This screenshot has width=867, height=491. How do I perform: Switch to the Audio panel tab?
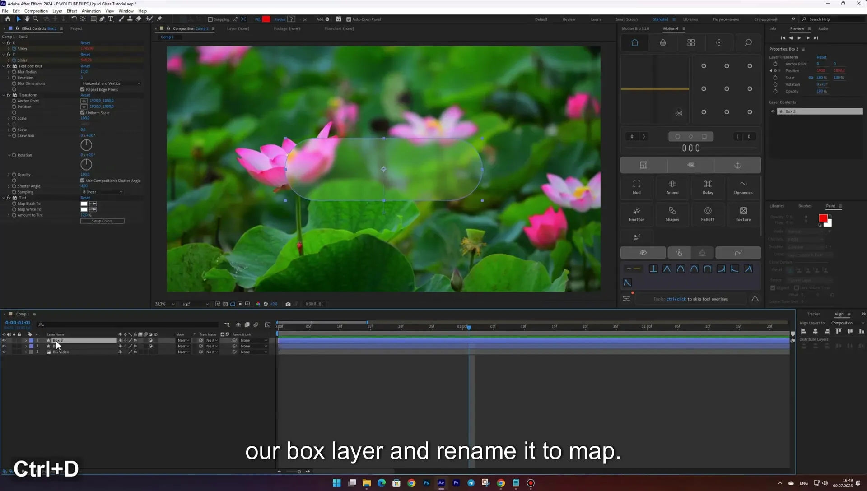click(x=823, y=28)
